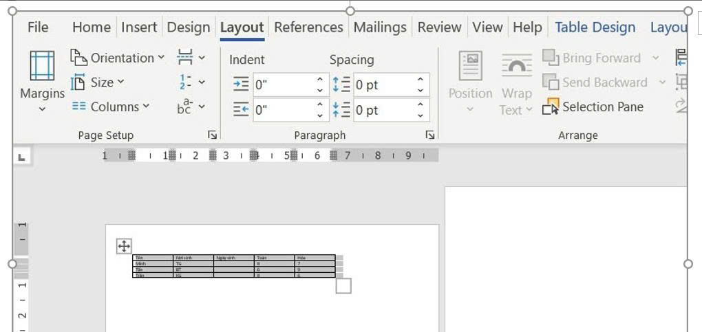The height and width of the screenshot is (332, 702).
Task: Click the table resize handle square
Action: coord(343,285)
